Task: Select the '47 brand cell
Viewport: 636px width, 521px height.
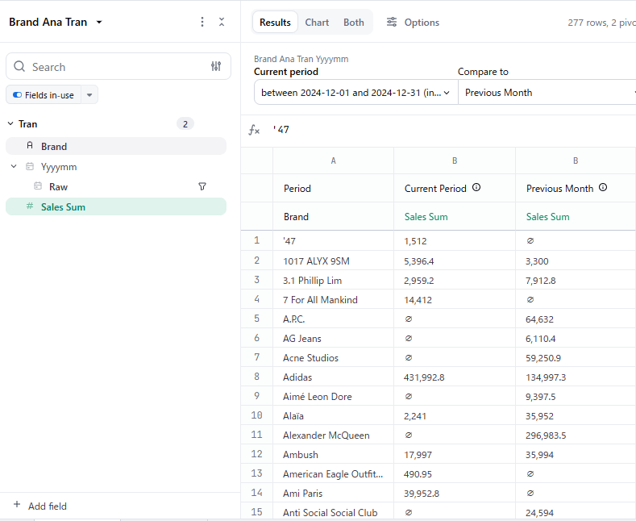Action: click(333, 241)
